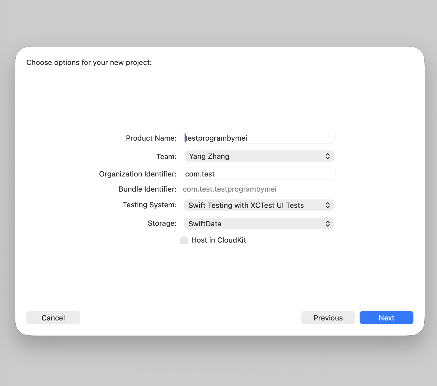437x386 pixels.
Task: Click the testprogrambymei product name text
Action: click(216, 138)
